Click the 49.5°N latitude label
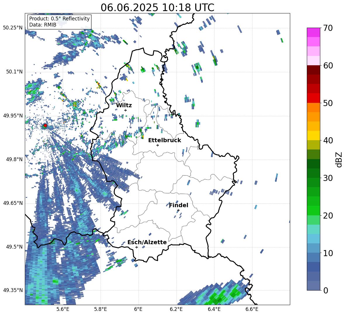The width and height of the screenshot is (346, 315). tap(14, 247)
